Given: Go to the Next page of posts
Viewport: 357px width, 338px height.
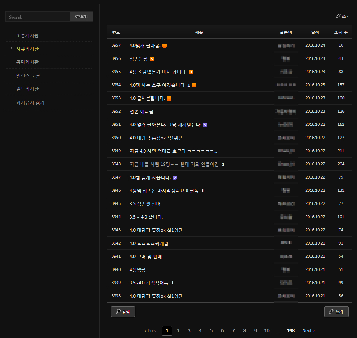Looking at the screenshot, I should [x=308, y=331].
